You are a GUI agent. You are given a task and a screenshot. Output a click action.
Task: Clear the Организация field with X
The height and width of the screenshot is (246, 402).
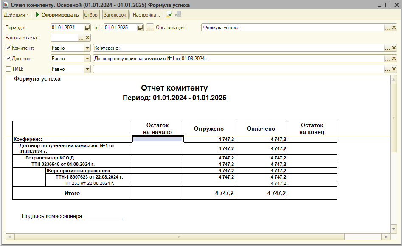(x=394, y=28)
